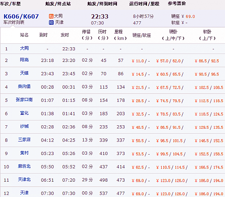
Task: Click the 天津 station link in row 12
Action: [x=24, y=193]
